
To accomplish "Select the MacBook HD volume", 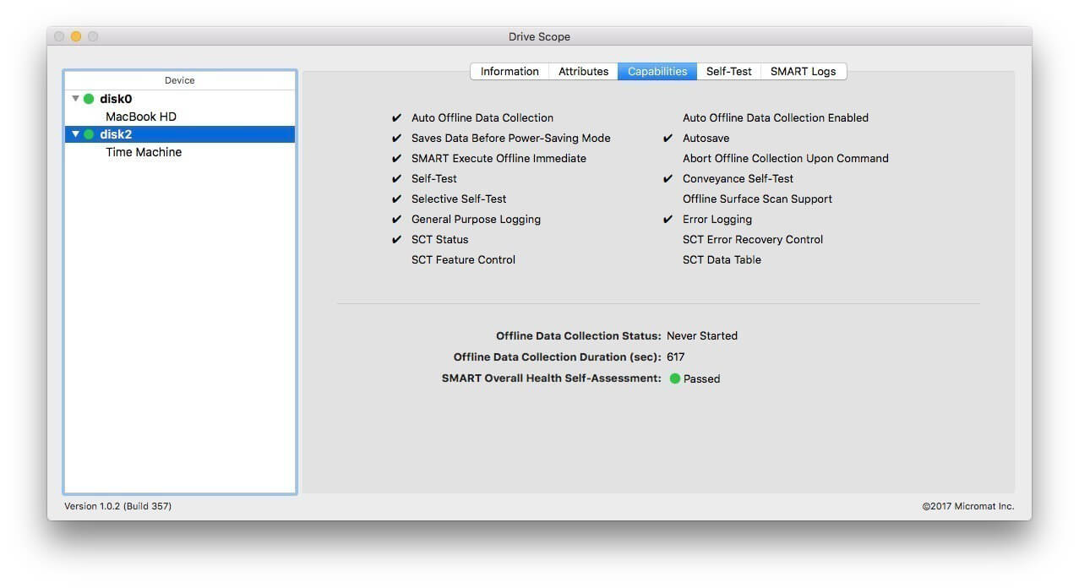I will [x=141, y=117].
